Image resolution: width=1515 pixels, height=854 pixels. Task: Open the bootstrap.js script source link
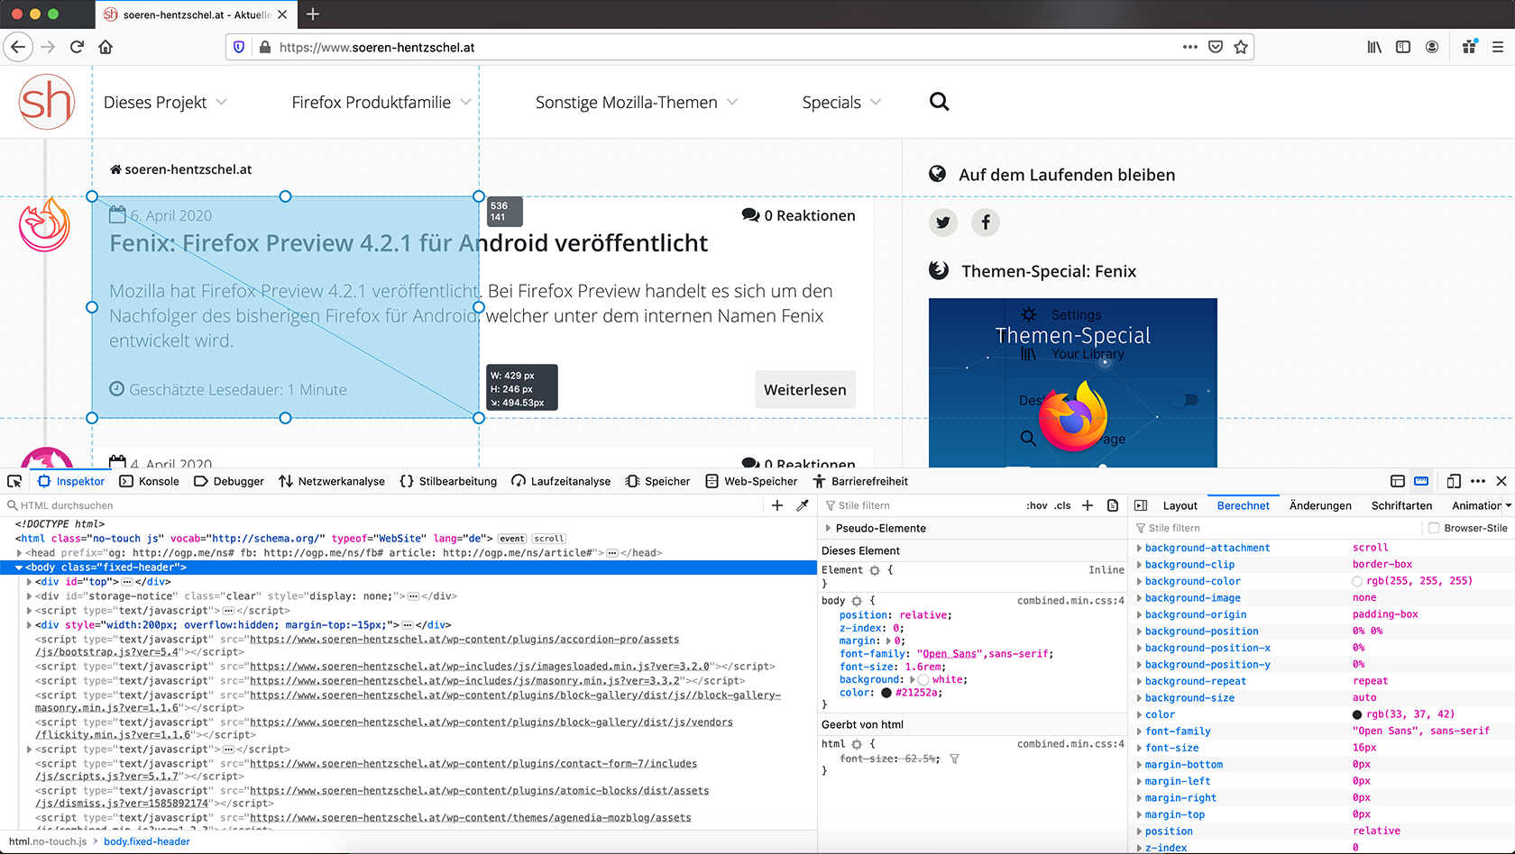(x=357, y=646)
